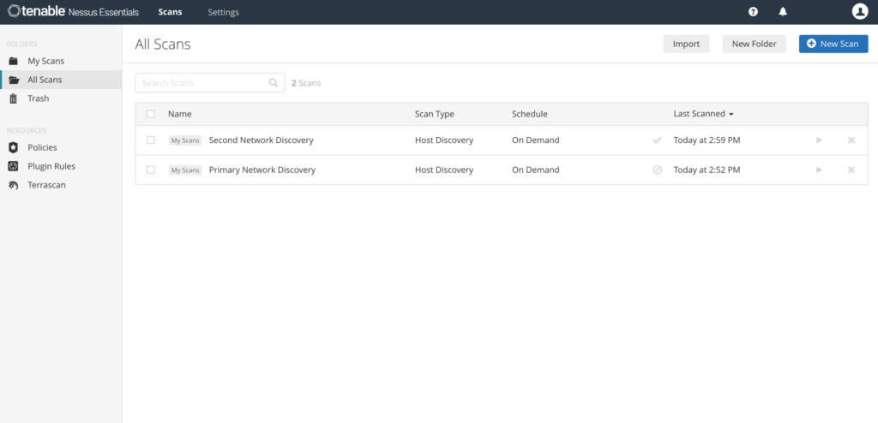This screenshot has width=878, height=423.
Task: Go to All Scans folder
Action: tap(45, 80)
